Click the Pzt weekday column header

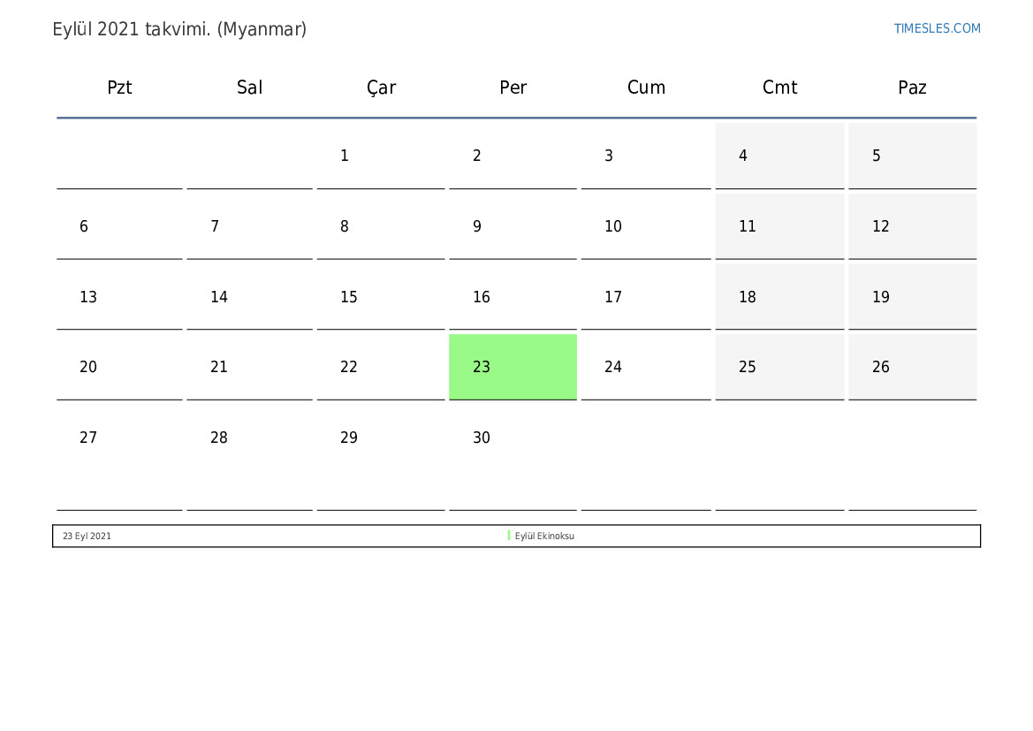tap(119, 88)
